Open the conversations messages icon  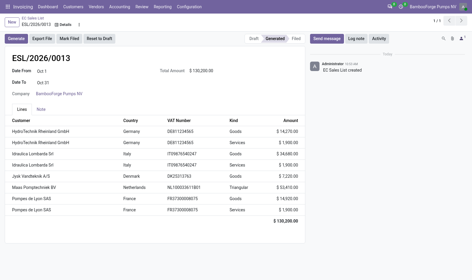coord(390,7)
